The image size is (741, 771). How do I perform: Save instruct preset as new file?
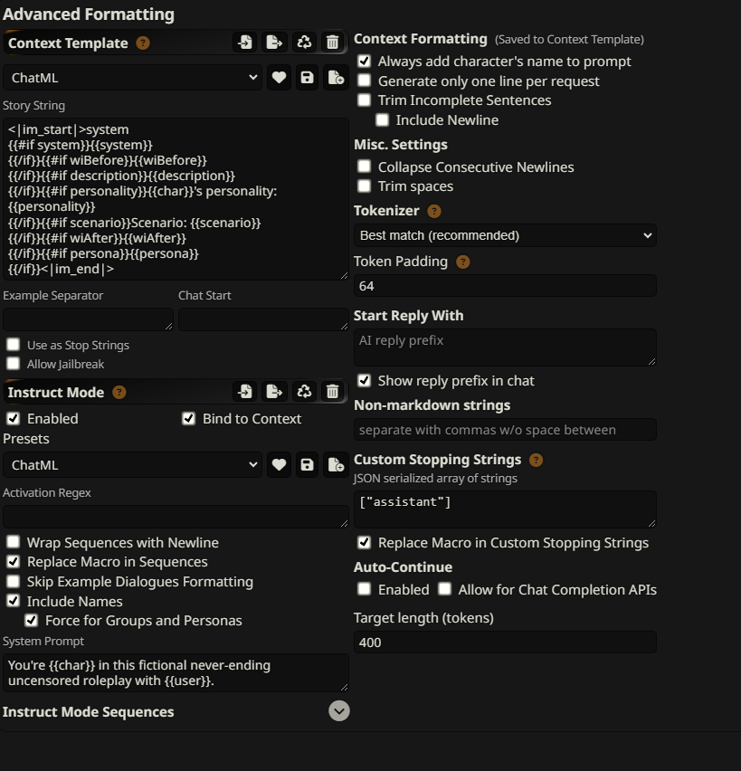pyautogui.click(x=336, y=464)
